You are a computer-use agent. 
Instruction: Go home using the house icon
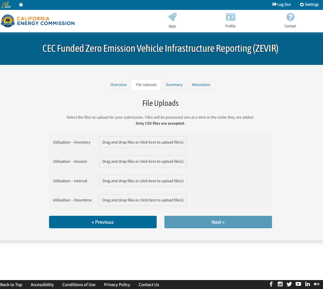(x=21, y=4)
